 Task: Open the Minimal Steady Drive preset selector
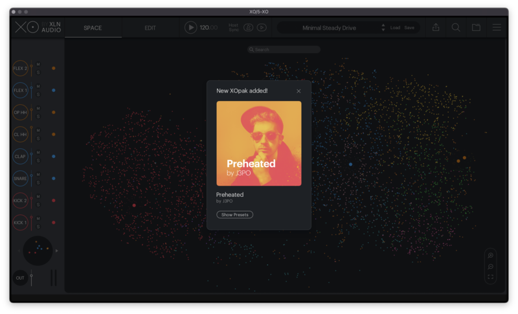[x=329, y=28]
